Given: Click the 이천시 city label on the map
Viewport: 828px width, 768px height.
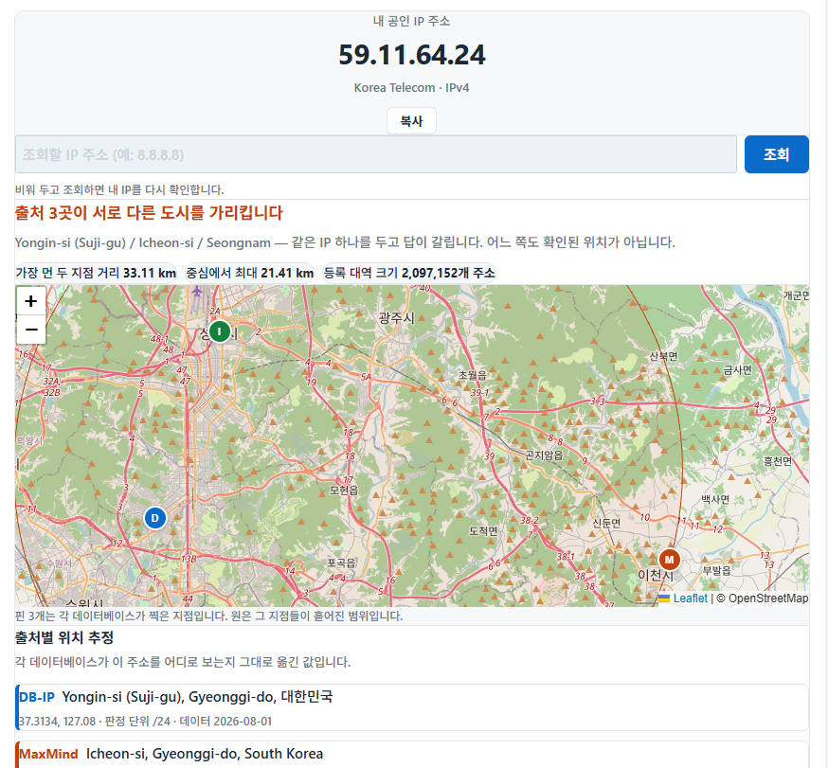Looking at the screenshot, I should coord(656,575).
